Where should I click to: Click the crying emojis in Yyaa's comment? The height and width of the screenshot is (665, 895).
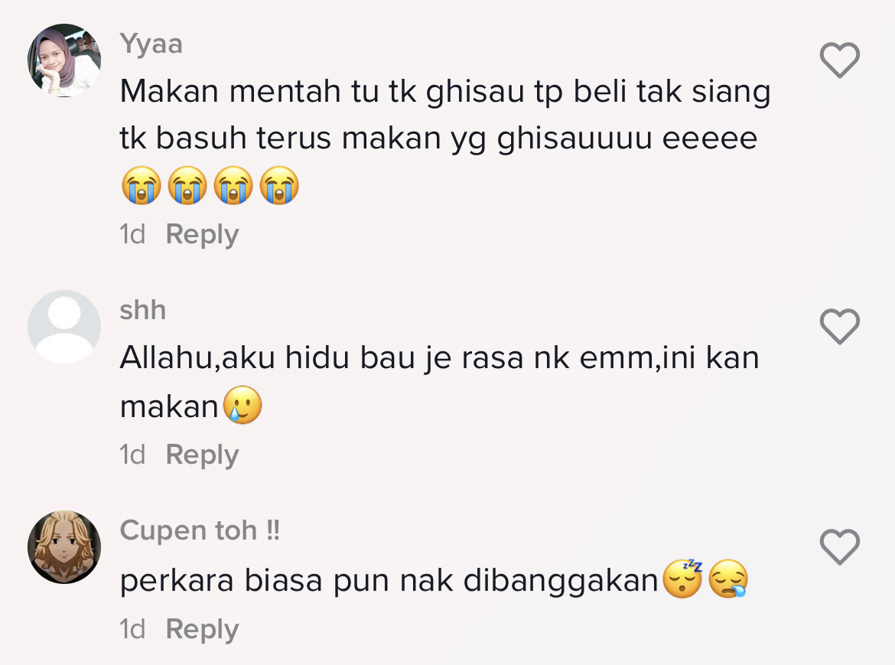point(210,185)
